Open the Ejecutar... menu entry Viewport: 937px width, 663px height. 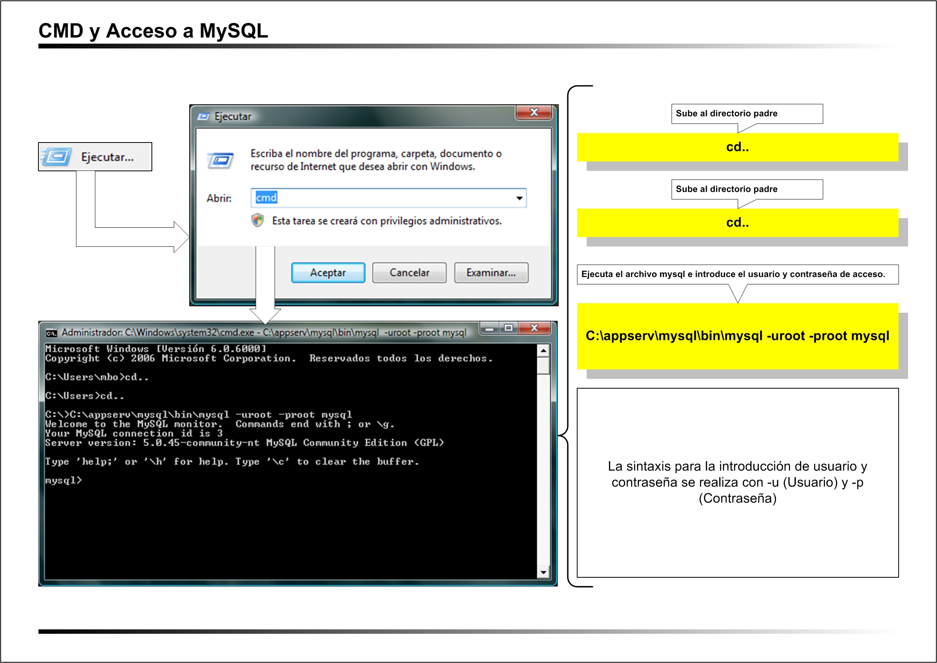pyautogui.click(x=107, y=157)
